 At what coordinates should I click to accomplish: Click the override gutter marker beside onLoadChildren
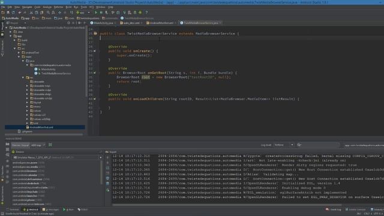point(95,99)
